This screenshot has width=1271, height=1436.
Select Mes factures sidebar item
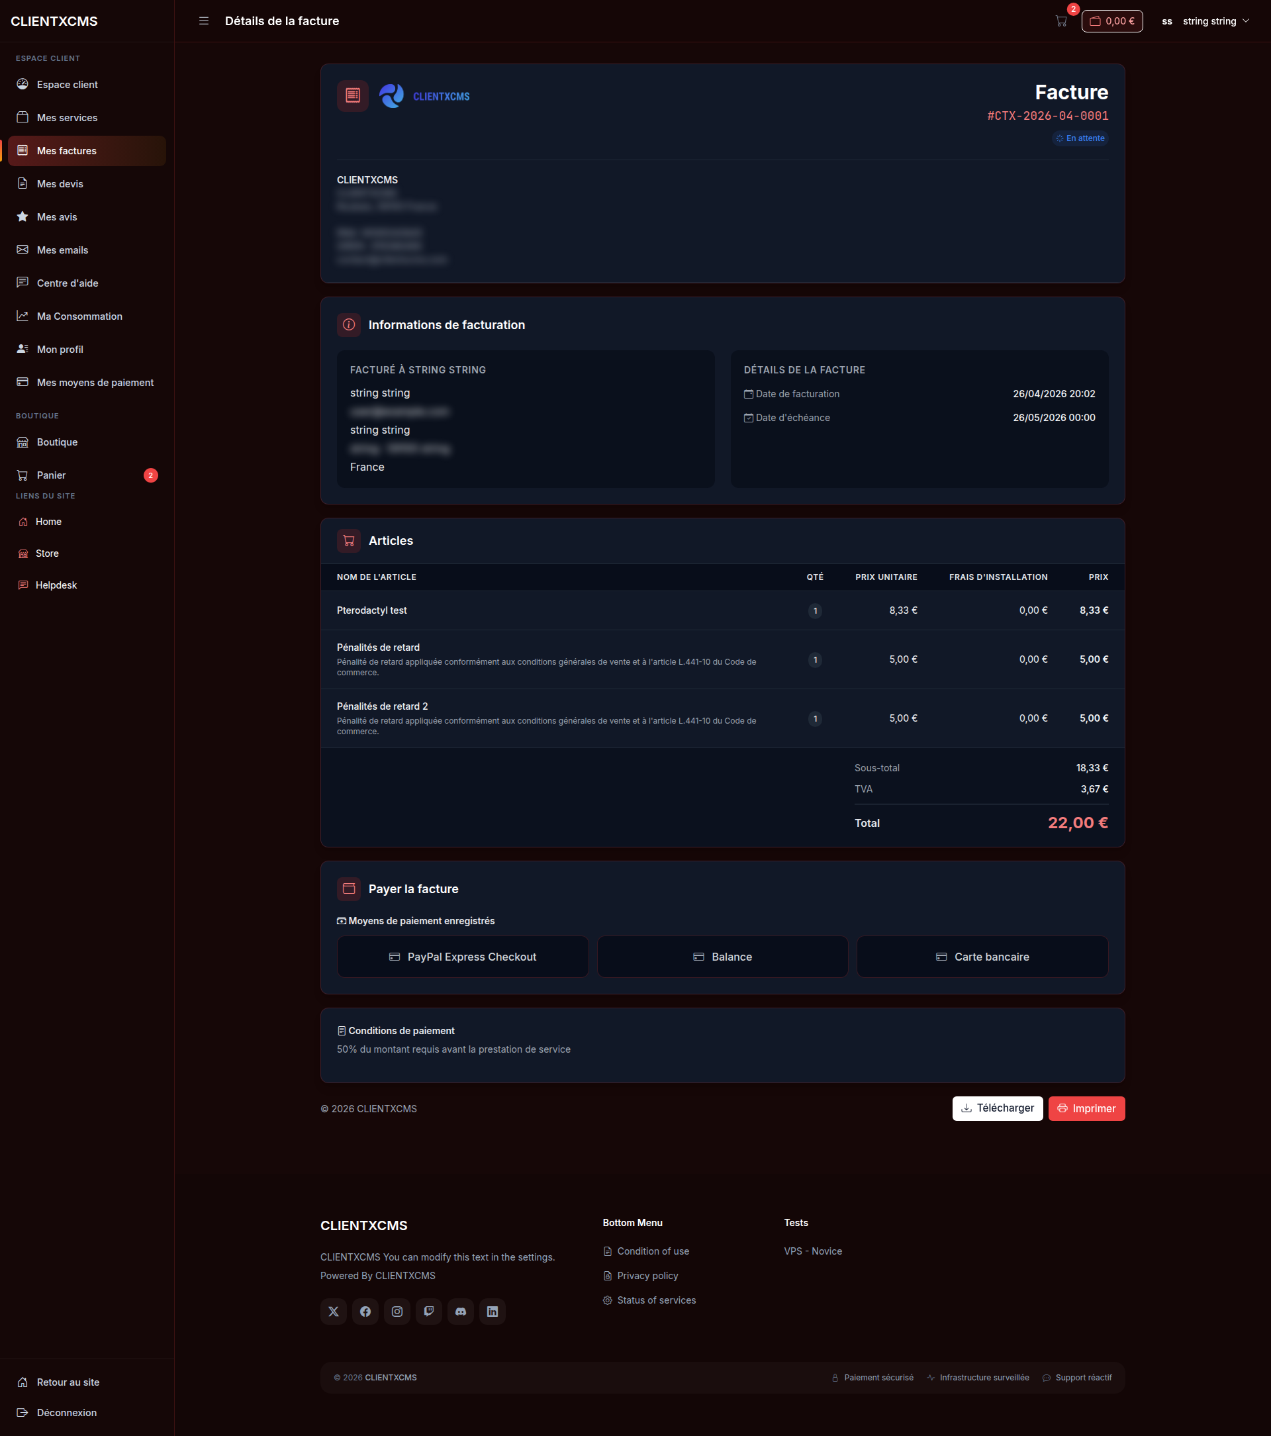[87, 150]
